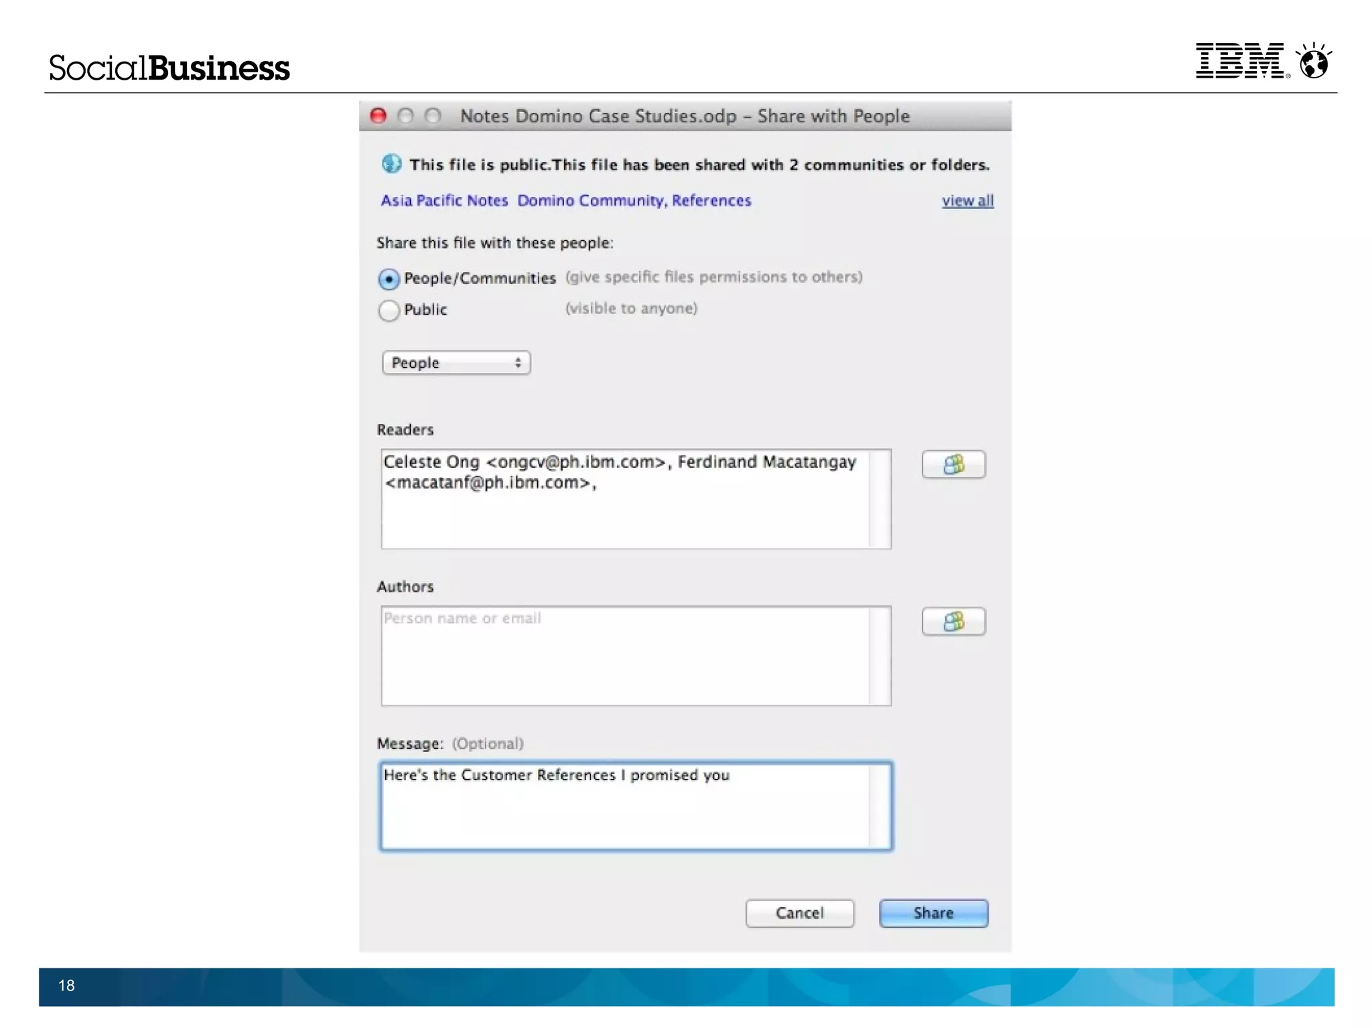Open the Domino Community, References link

tap(634, 201)
